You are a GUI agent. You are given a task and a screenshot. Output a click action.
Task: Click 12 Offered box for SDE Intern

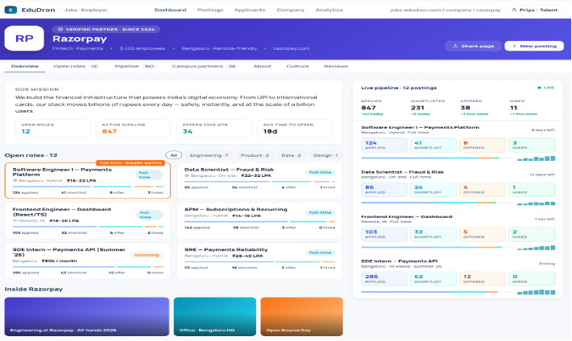tap(483, 279)
